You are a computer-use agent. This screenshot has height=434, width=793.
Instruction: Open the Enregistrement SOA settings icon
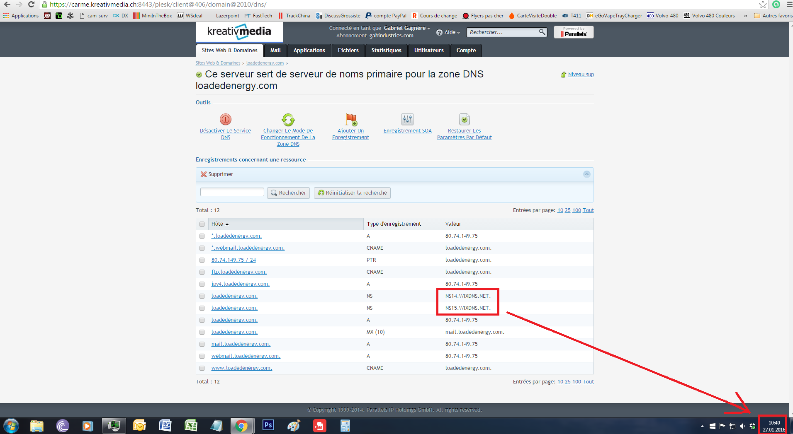407,120
